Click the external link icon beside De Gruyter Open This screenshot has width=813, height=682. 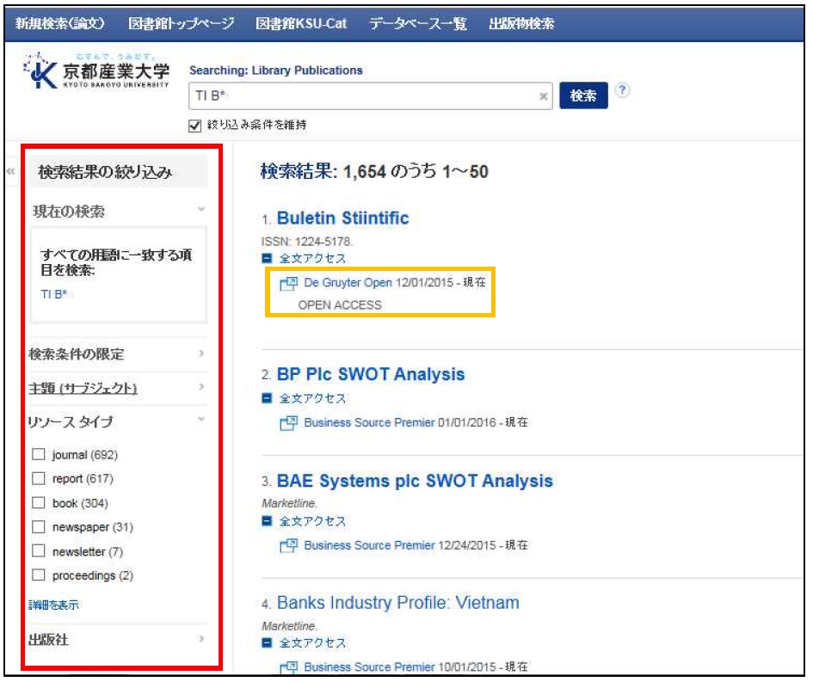coord(288,284)
